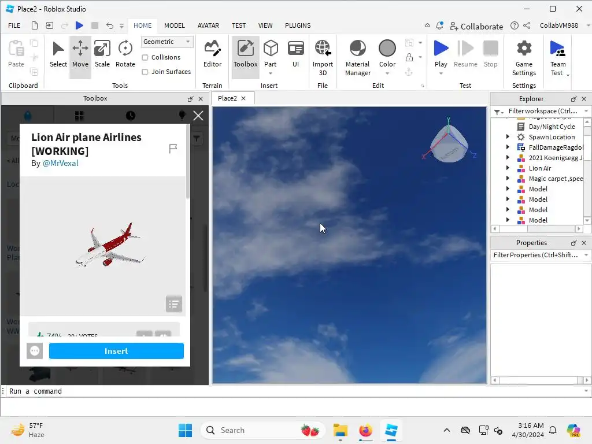Expand the FallDamageRagdoll node

click(x=508, y=147)
